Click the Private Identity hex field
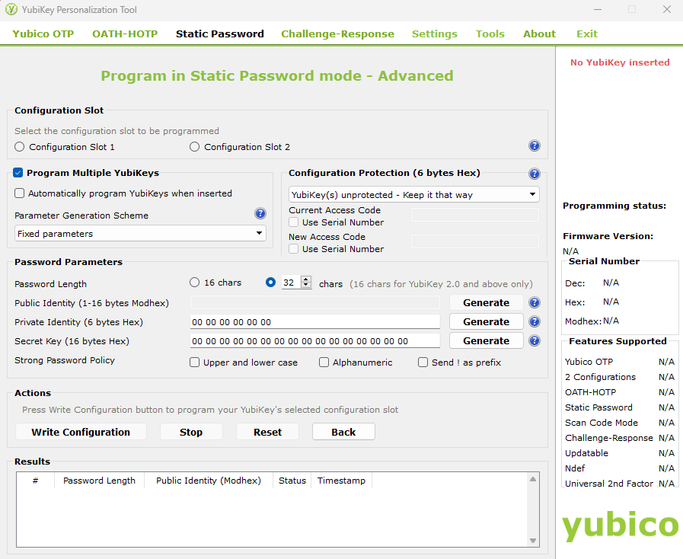This screenshot has width=683, height=559. click(x=315, y=322)
